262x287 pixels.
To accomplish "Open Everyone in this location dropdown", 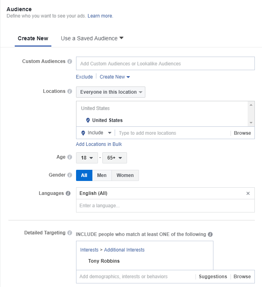I will (x=111, y=92).
